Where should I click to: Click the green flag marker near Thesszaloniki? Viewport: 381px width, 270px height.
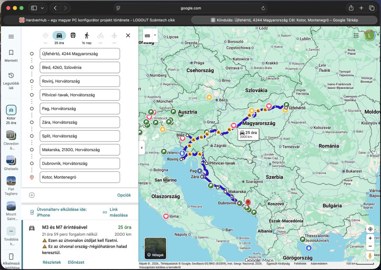(302, 240)
